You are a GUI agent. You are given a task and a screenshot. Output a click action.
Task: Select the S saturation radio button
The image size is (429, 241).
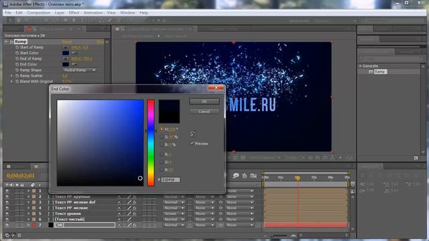click(x=162, y=137)
